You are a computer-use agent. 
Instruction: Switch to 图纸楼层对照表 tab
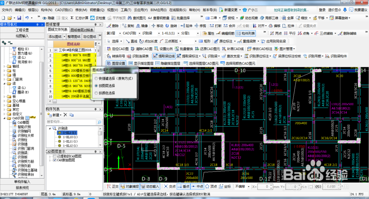[x=82, y=30]
